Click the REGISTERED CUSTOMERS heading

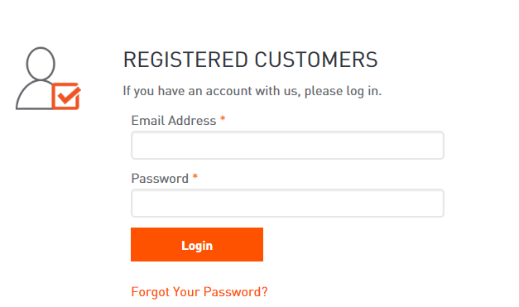[x=251, y=60]
